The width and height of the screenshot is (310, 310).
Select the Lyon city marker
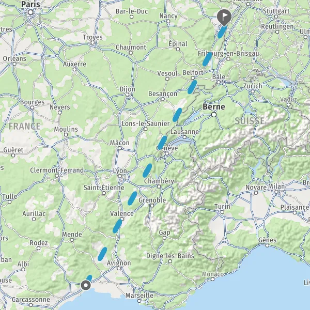pyautogui.click(x=120, y=176)
